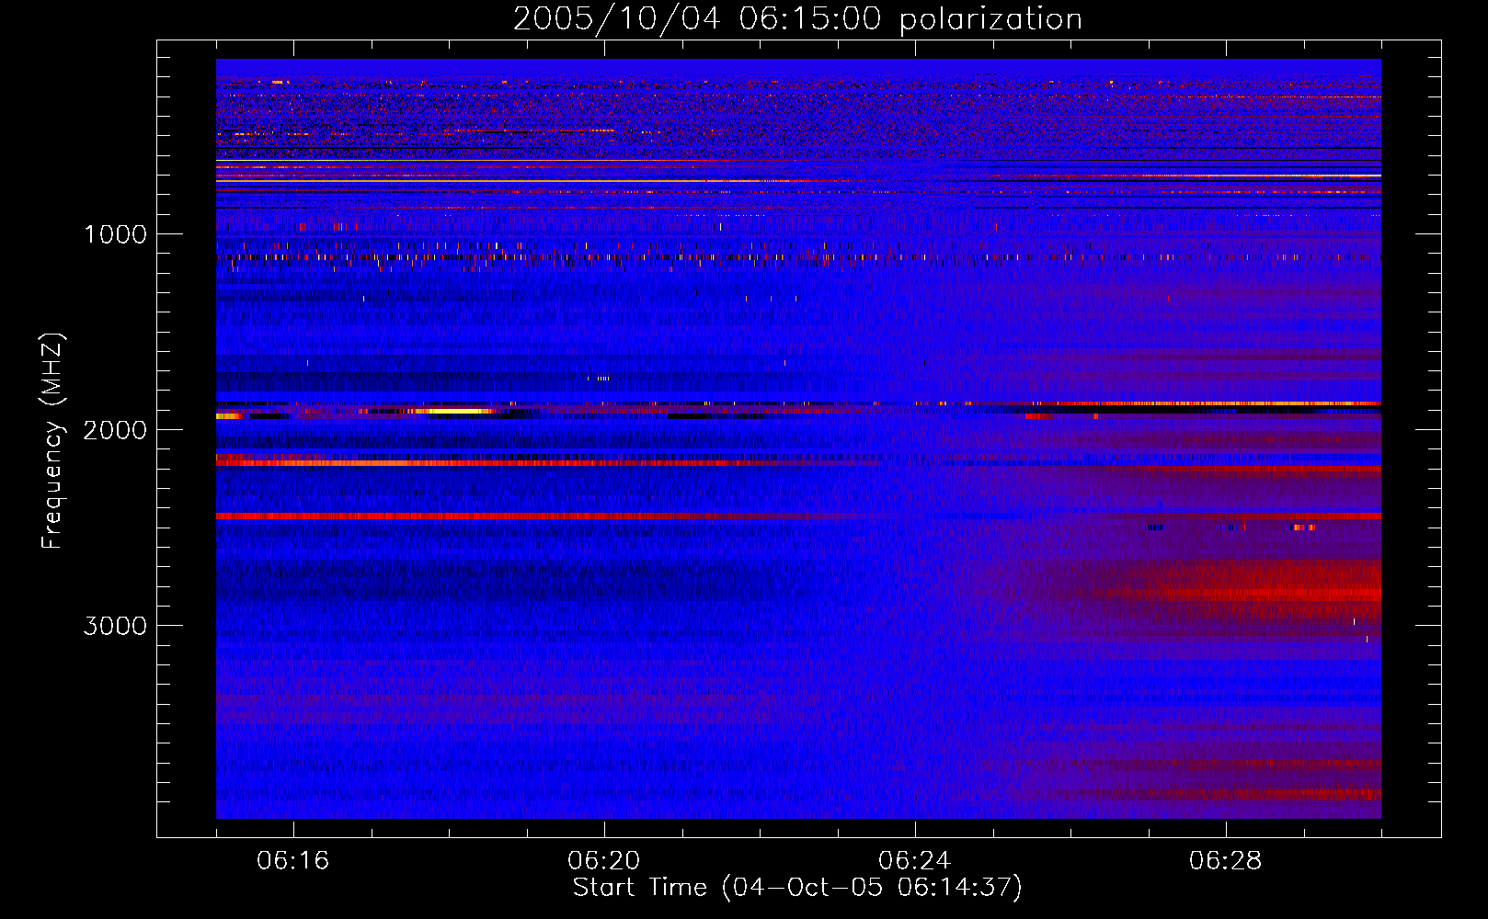Viewport: 1488px width, 919px height.
Task: Select the 'Start Time (04-Oct-05 06:14:37)' label
Action: click(x=797, y=888)
